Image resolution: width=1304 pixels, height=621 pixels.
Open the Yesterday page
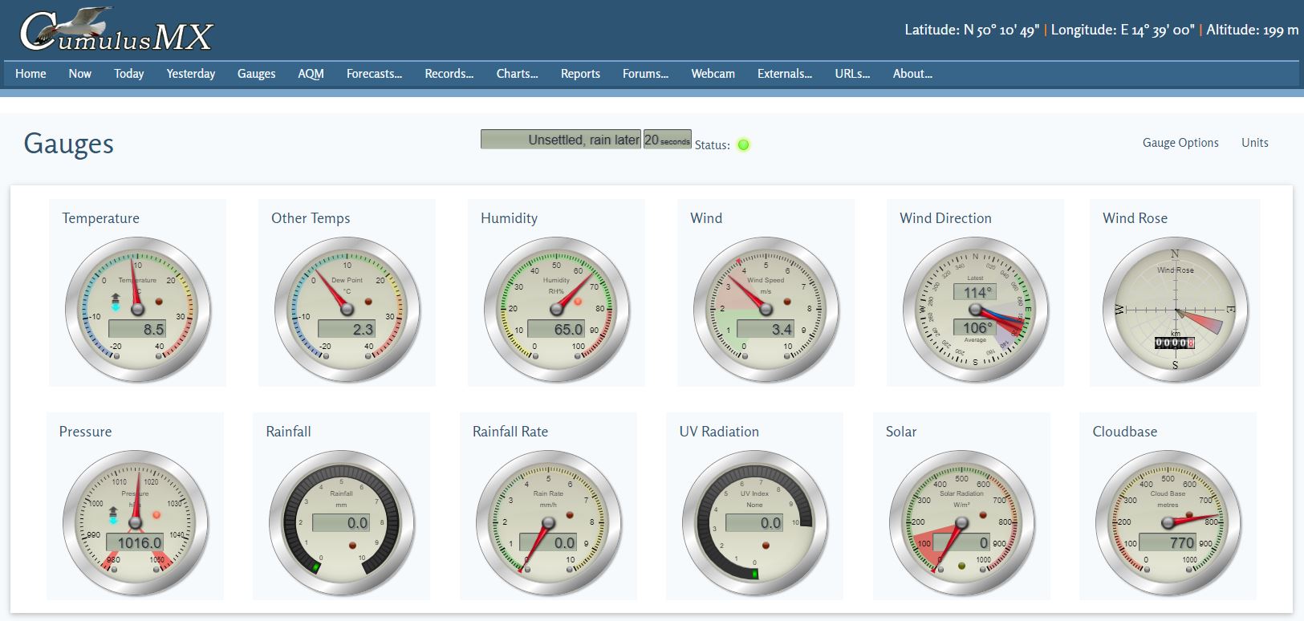pos(191,73)
